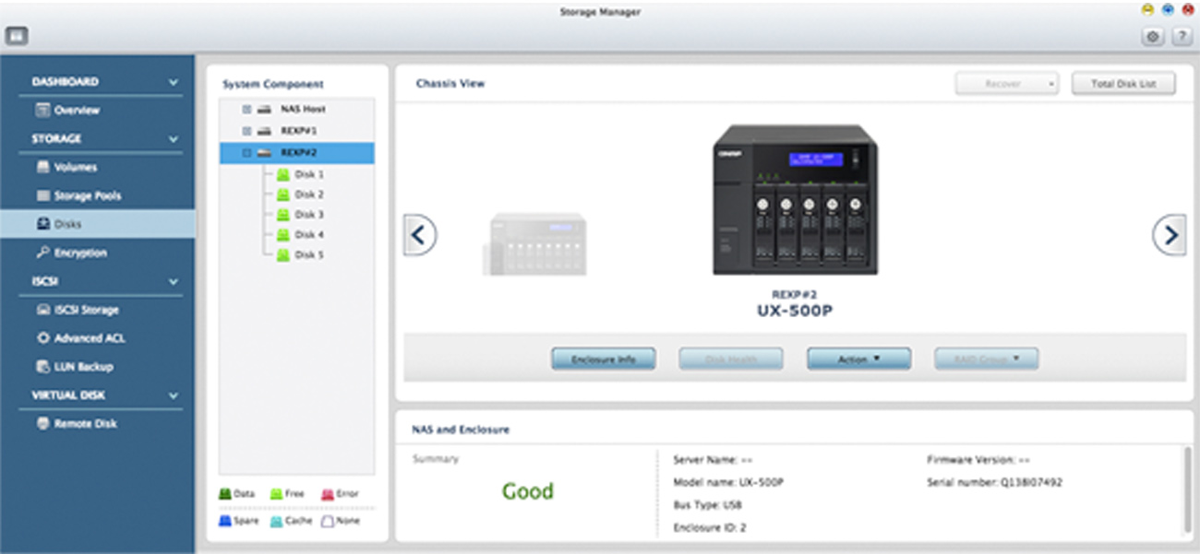Click the Serial number Q138I07492 text
This screenshot has height=554, width=1200.
click(994, 482)
